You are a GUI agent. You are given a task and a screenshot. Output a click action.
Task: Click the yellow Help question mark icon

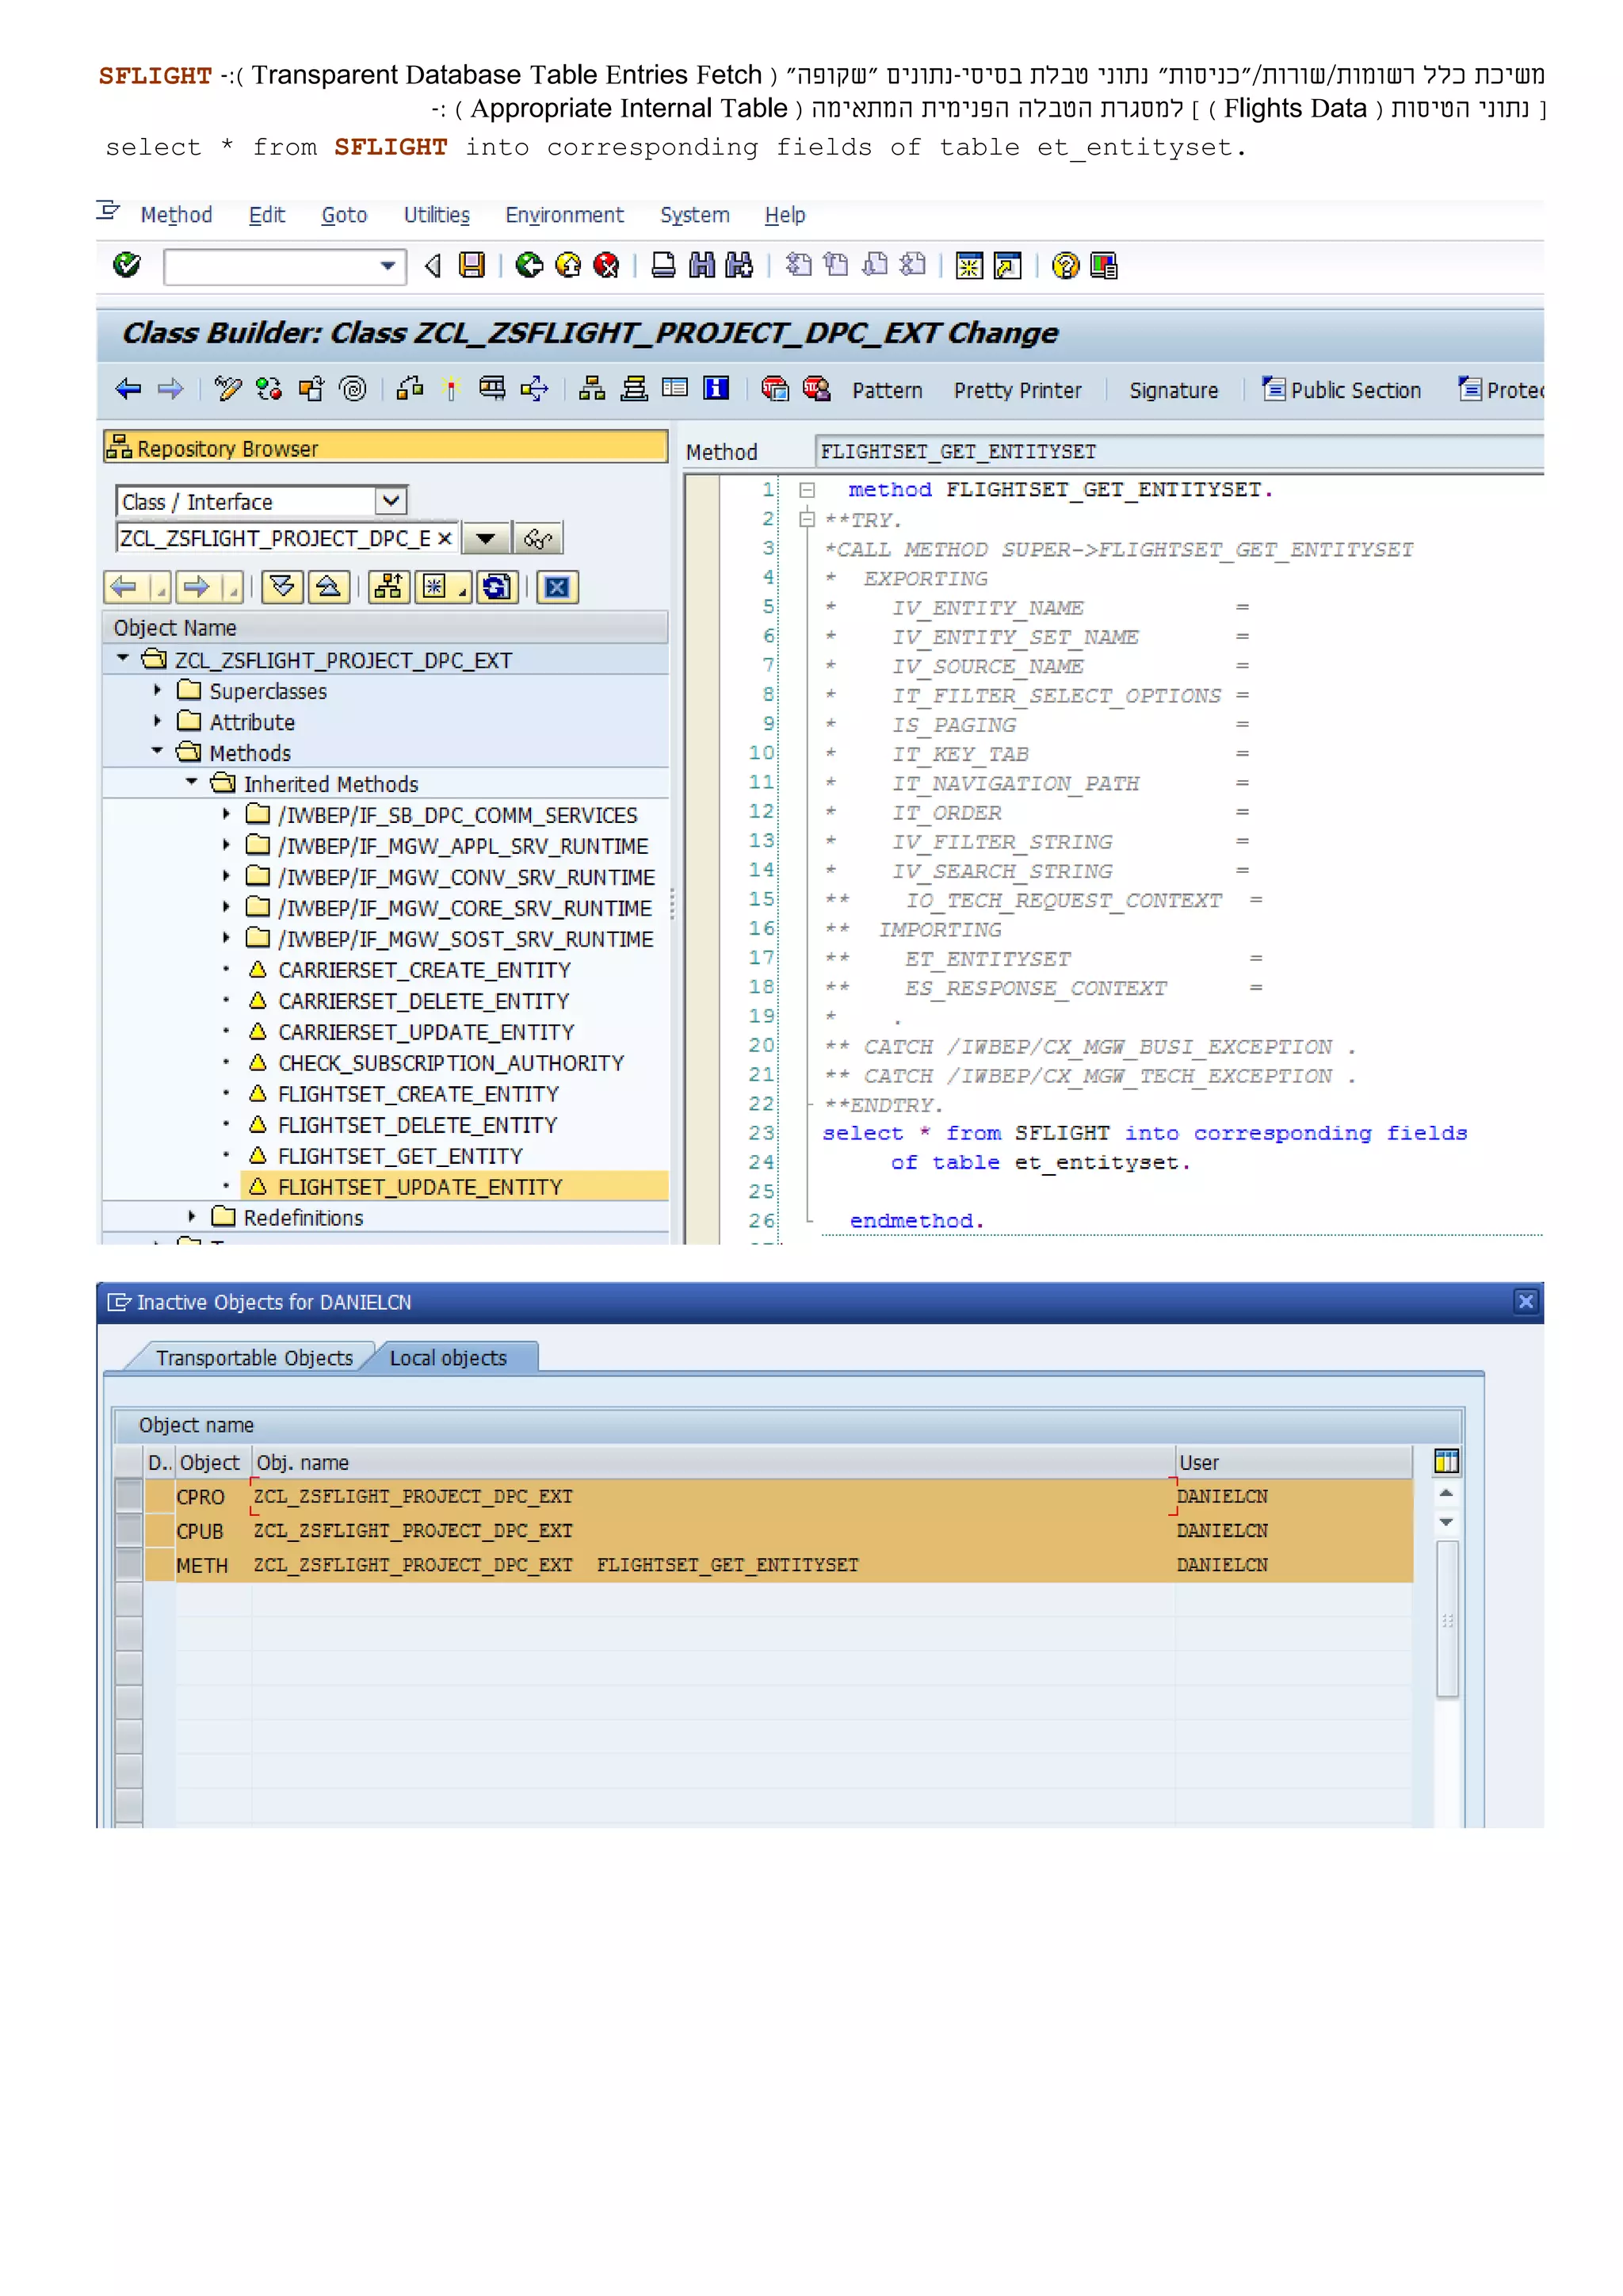click(x=1065, y=265)
